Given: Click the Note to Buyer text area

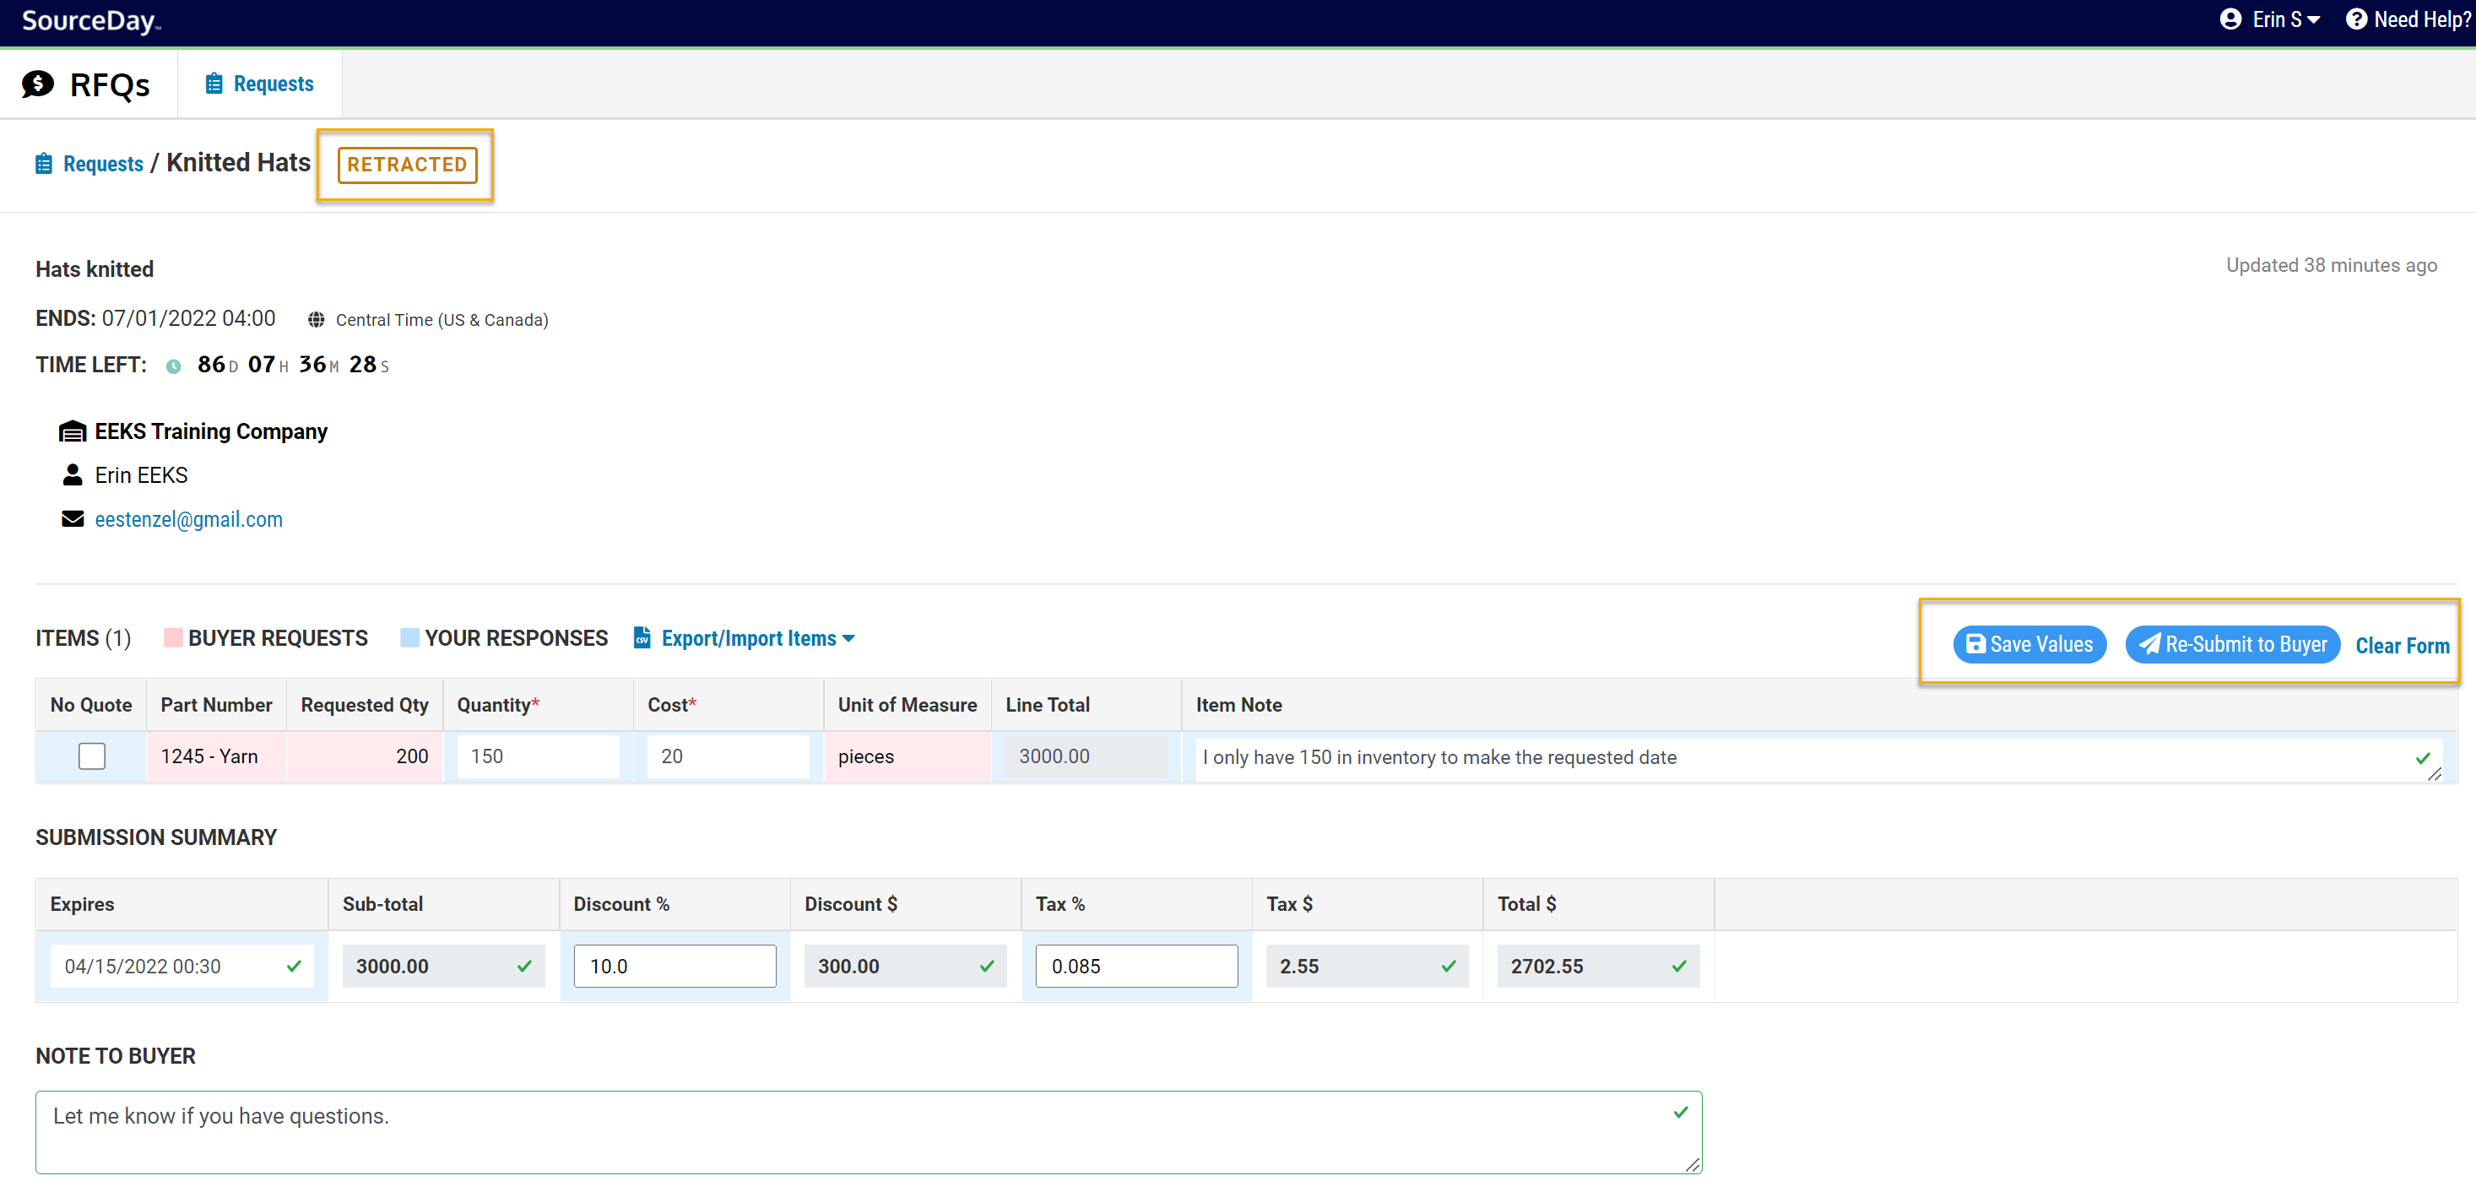Looking at the screenshot, I should pyautogui.click(x=868, y=1132).
